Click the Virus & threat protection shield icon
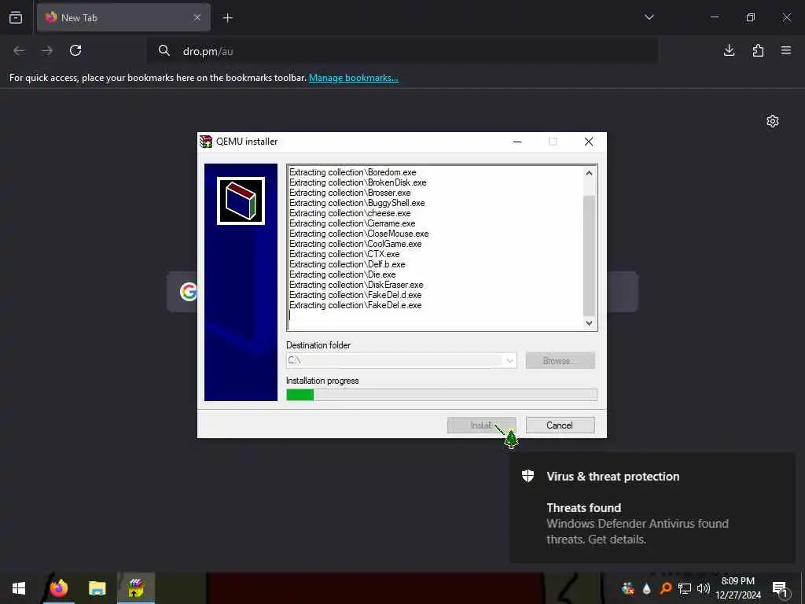The image size is (805, 604). (x=527, y=476)
